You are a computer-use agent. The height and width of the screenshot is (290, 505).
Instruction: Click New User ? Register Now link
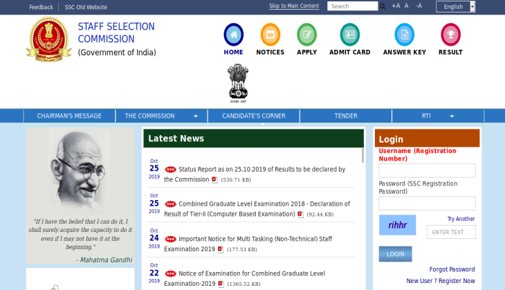[441, 281]
